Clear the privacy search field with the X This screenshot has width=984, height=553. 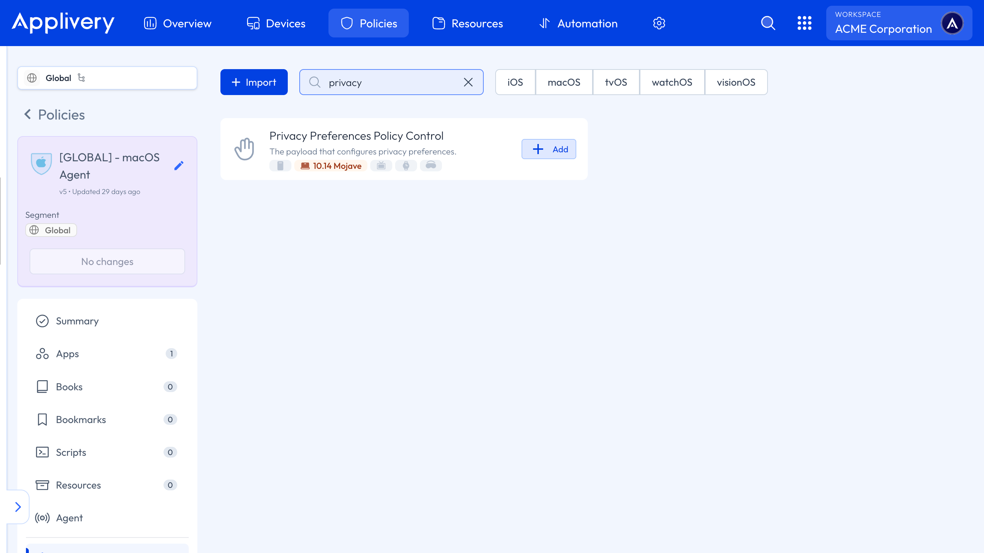click(x=468, y=82)
